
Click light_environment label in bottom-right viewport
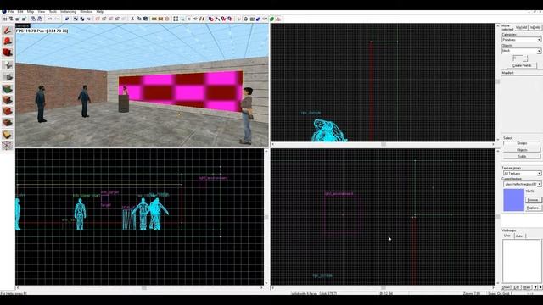(x=339, y=194)
